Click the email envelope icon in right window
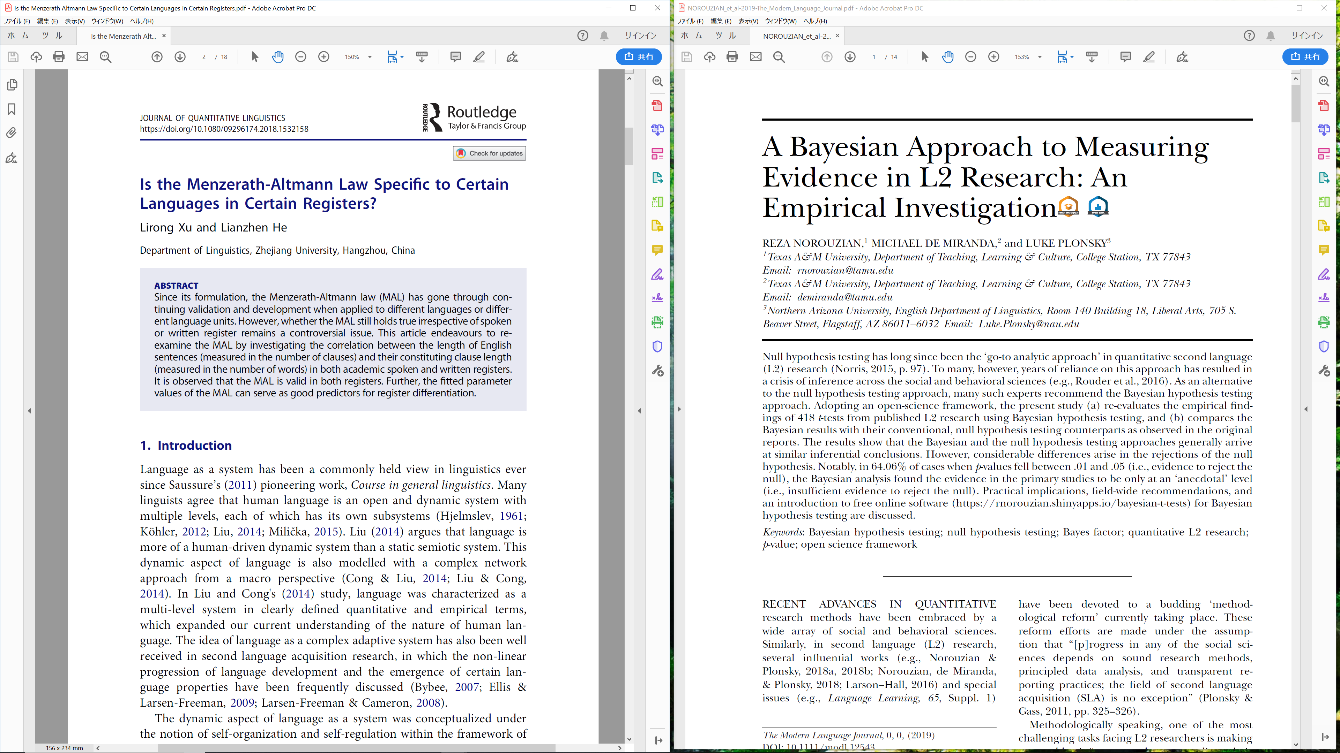The width and height of the screenshot is (1340, 753). click(756, 56)
